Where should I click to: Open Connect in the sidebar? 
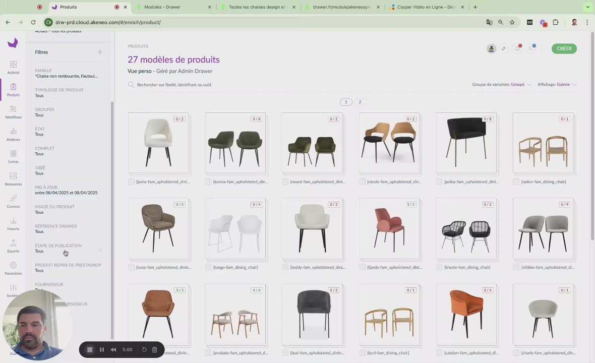coord(13,201)
